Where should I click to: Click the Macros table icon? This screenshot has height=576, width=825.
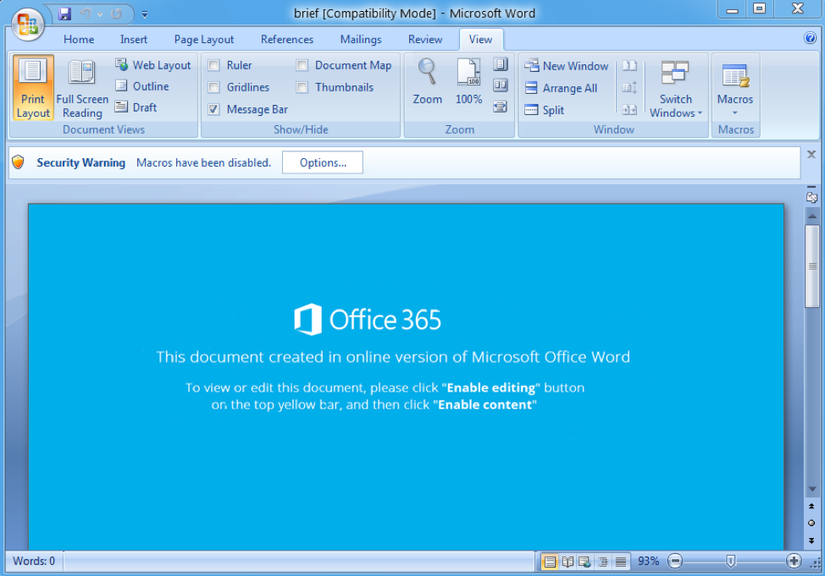coord(735,75)
